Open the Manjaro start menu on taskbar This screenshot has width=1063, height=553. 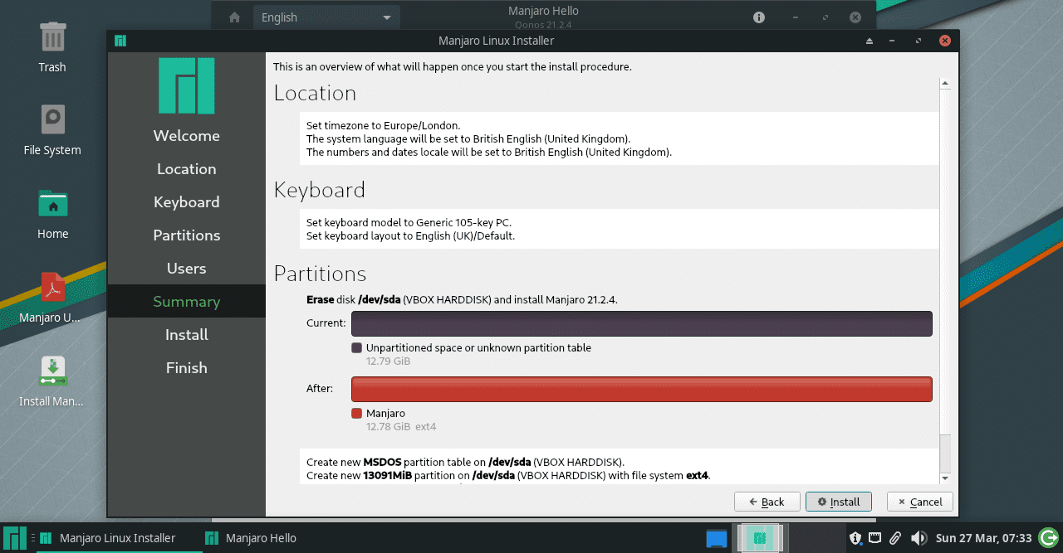click(x=16, y=538)
